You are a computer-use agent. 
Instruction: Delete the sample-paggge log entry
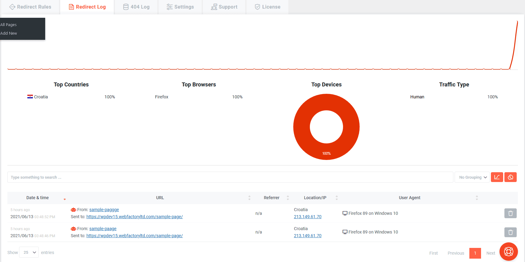tap(510, 213)
